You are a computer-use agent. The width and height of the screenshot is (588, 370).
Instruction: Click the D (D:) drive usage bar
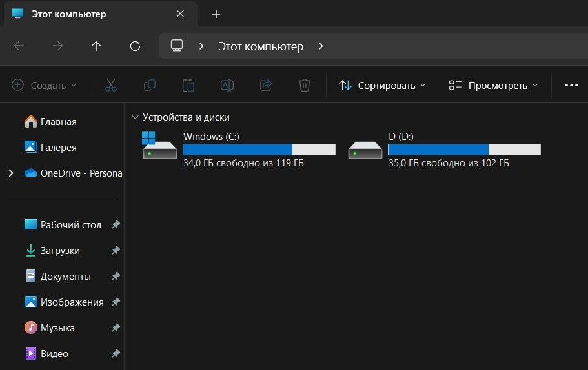click(x=463, y=150)
